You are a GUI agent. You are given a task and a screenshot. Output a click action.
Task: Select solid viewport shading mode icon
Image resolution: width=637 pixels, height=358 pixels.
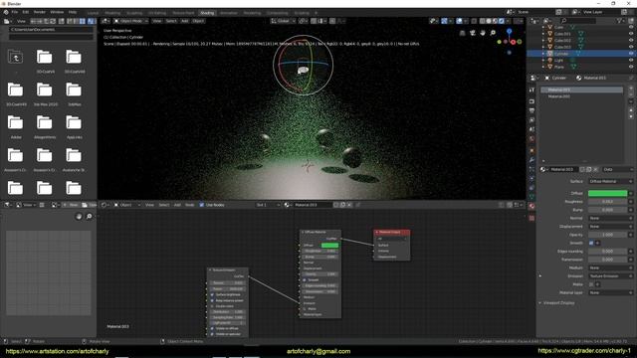coord(489,21)
